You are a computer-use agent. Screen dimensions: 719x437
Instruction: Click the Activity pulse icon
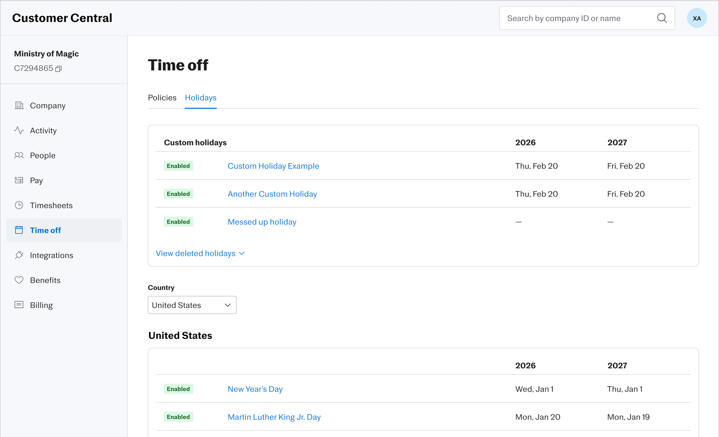tap(19, 130)
